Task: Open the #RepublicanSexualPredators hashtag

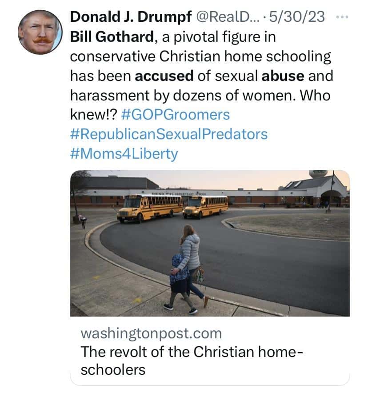Action: pos(172,134)
